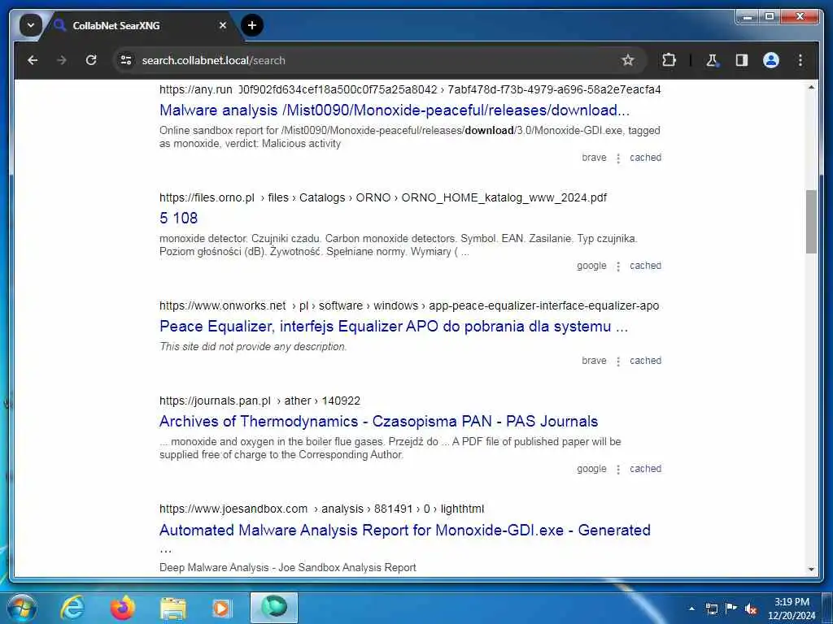Viewport: 833px width, 624px height.
Task: Open the tab search dropdown arrow
Action: (31, 25)
